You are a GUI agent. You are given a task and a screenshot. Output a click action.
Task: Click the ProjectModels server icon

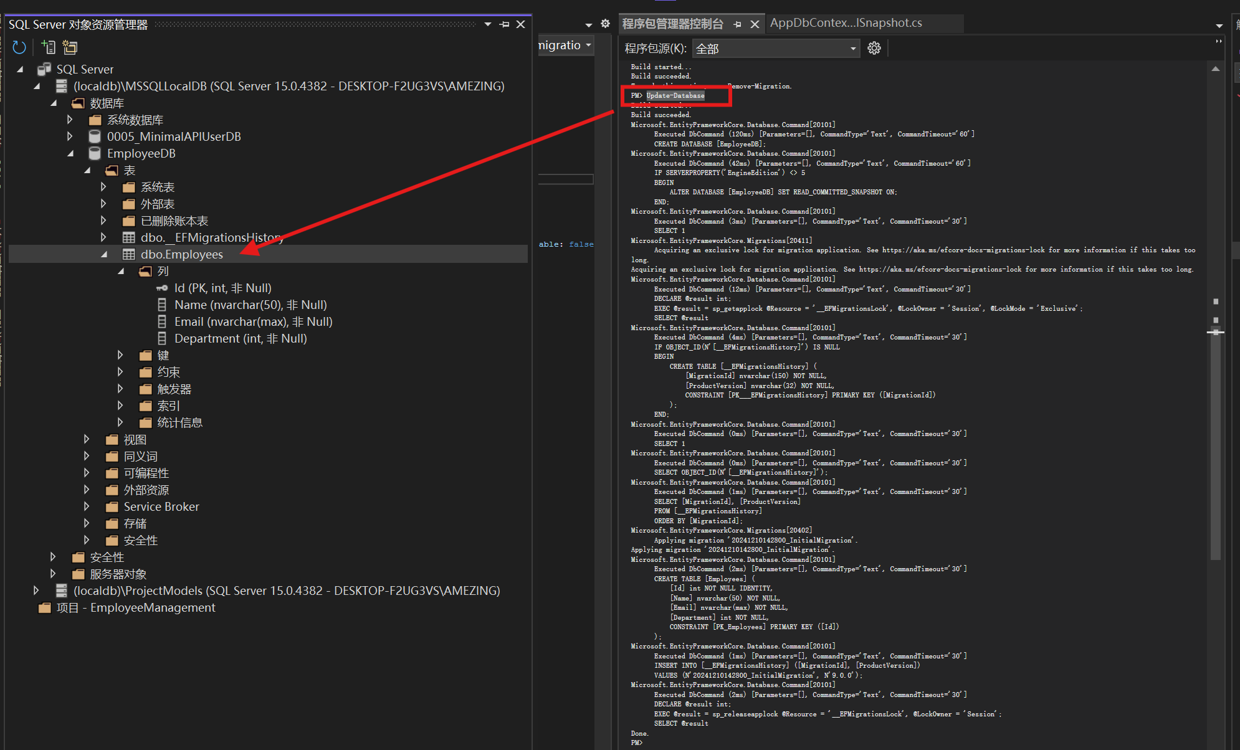[x=61, y=591]
